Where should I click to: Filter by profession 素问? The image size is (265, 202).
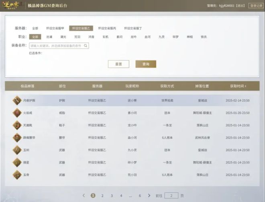(120, 37)
